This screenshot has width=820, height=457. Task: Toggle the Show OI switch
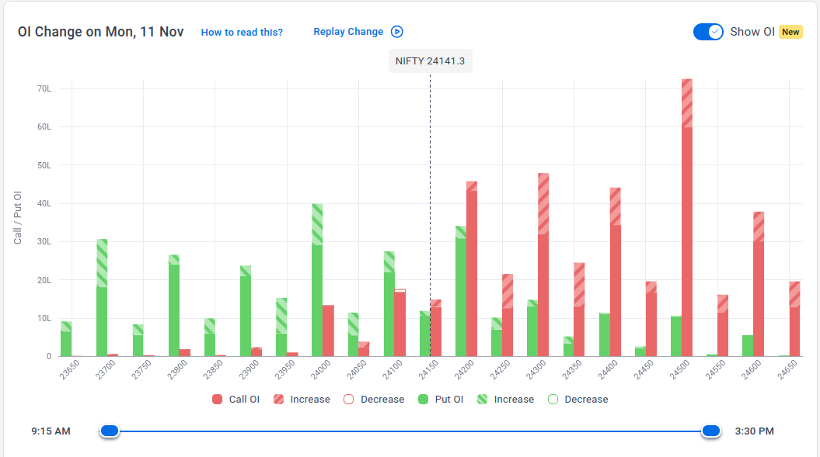708,32
